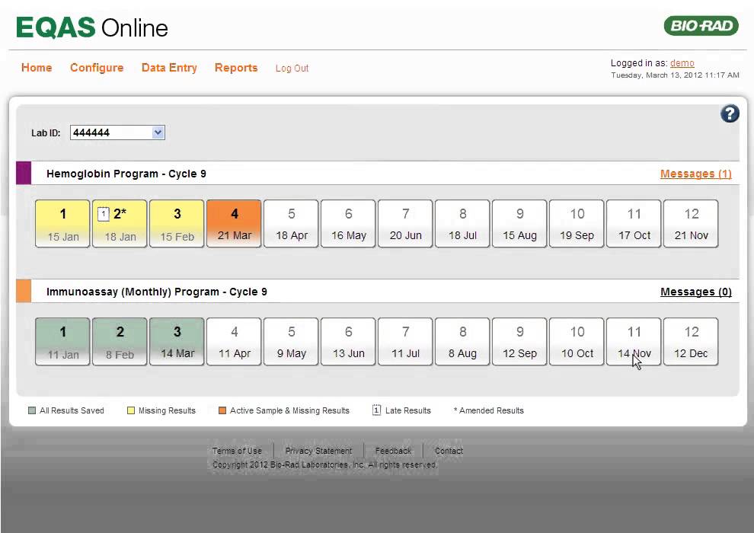This screenshot has width=754, height=533.
Task: Click Immunoassay (Monthly) Program - Cycle 9 heading
Action: tap(157, 292)
